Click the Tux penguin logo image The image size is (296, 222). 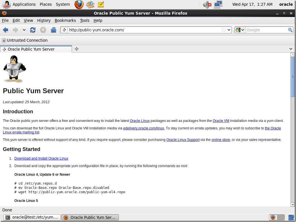tap(14, 69)
